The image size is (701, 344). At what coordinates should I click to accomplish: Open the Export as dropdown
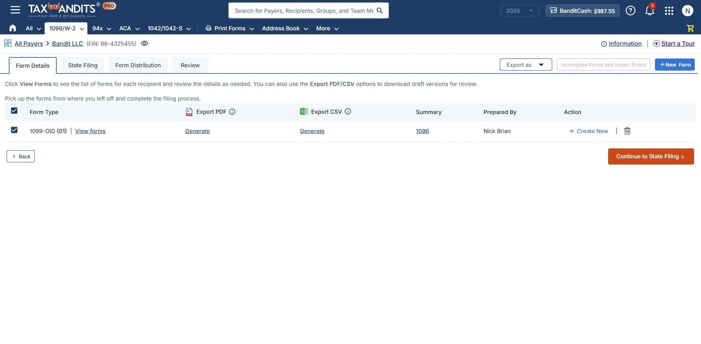tap(525, 64)
